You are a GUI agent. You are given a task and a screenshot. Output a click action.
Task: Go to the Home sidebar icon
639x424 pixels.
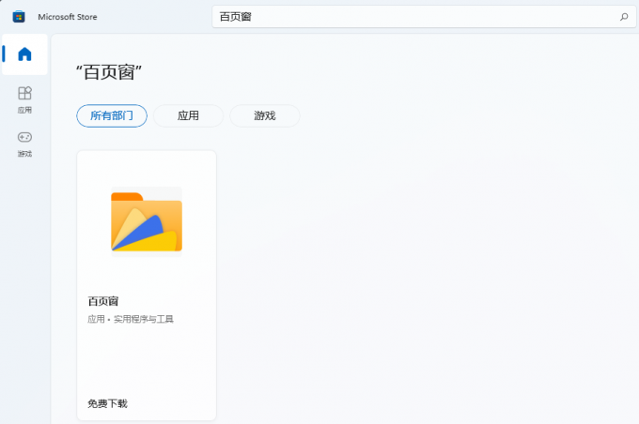coord(24,54)
